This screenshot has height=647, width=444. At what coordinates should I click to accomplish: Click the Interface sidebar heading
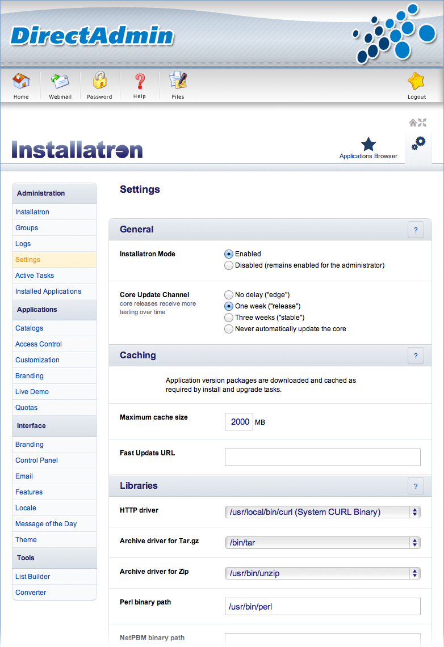pos(55,426)
